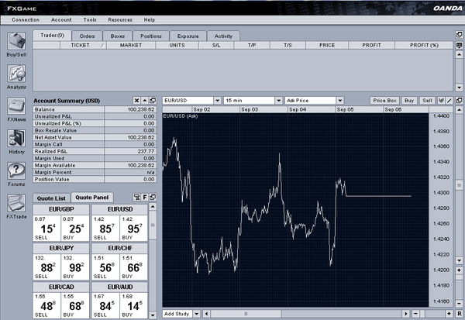Open the Tools menu
Viewport: 465px width, 320px height.
pos(90,20)
